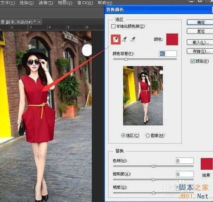Click the 存储 (Save) button
The height and width of the screenshot is (202, 213).
click(x=200, y=51)
